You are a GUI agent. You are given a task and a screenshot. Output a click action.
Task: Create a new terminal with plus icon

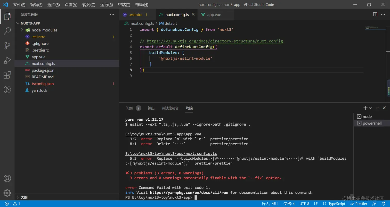(x=365, y=108)
